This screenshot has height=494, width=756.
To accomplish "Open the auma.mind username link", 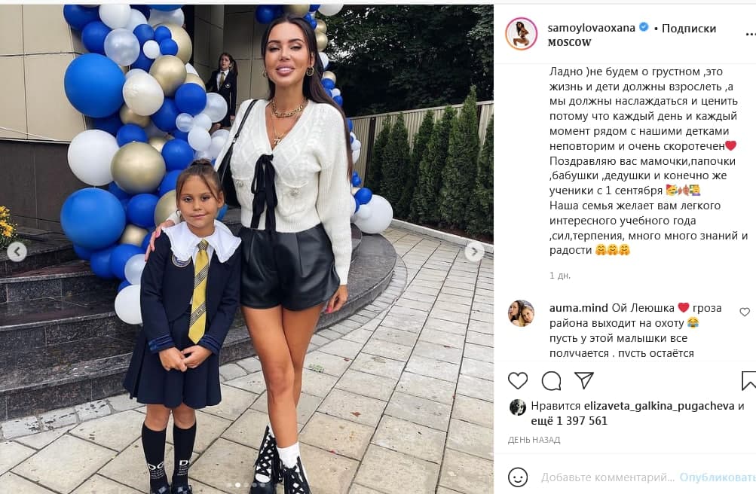I will tap(579, 308).
